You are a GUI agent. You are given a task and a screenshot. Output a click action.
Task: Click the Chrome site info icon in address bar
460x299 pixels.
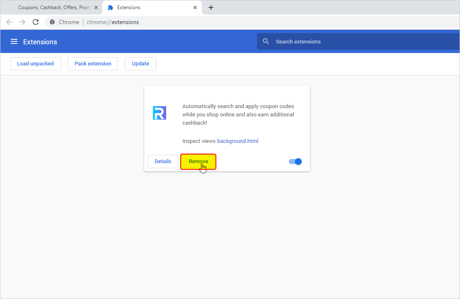tap(52, 22)
